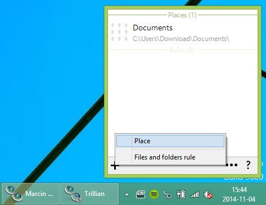The width and height of the screenshot is (266, 205).
Task: Open help via the question mark
Action: (x=248, y=165)
